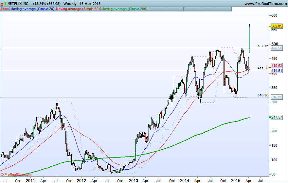Click the 2012 year label on time axis
Image resolution: width=288 pixels, height=183 pixels.
(x=81, y=180)
